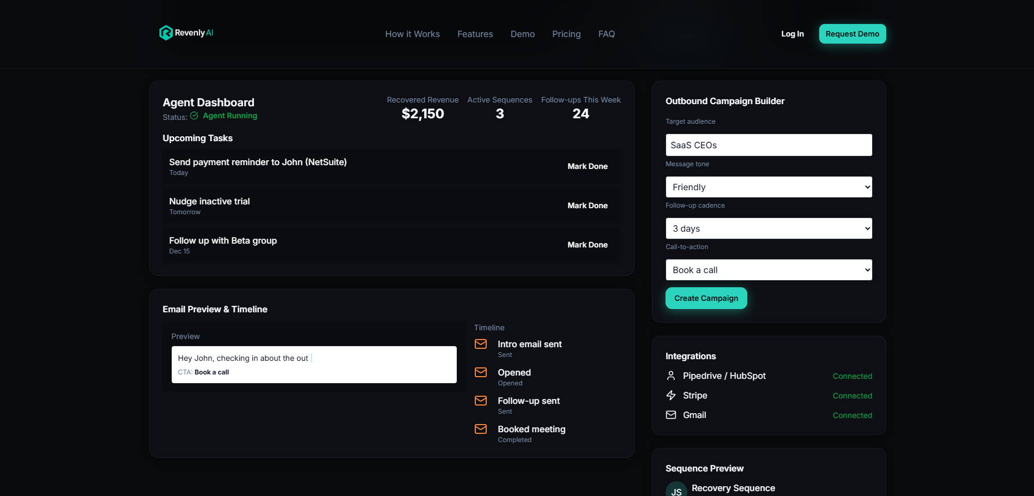The height and width of the screenshot is (496, 1034).
Task: Open the Call-to-action dropdown
Action: pyautogui.click(x=769, y=269)
